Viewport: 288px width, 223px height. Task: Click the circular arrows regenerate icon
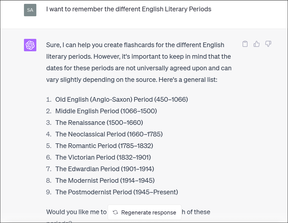click(x=116, y=212)
